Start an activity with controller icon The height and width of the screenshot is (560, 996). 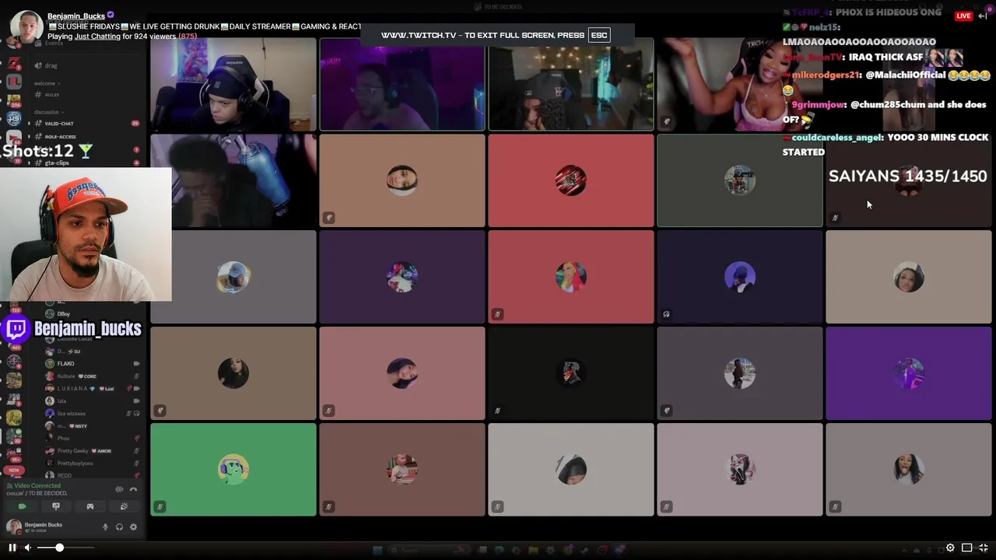point(90,506)
